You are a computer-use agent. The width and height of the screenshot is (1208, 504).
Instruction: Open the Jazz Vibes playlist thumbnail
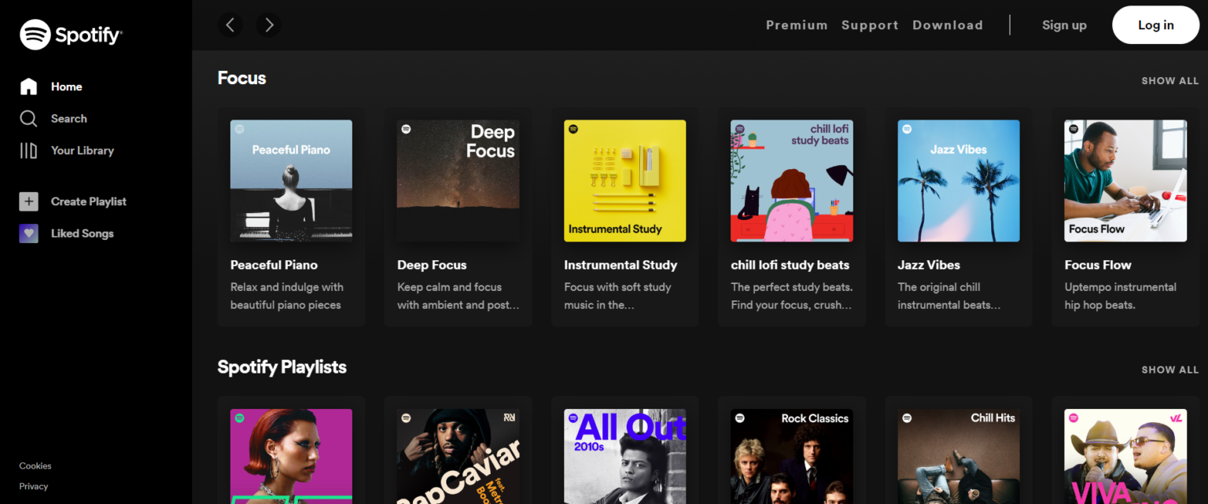(x=958, y=180)
